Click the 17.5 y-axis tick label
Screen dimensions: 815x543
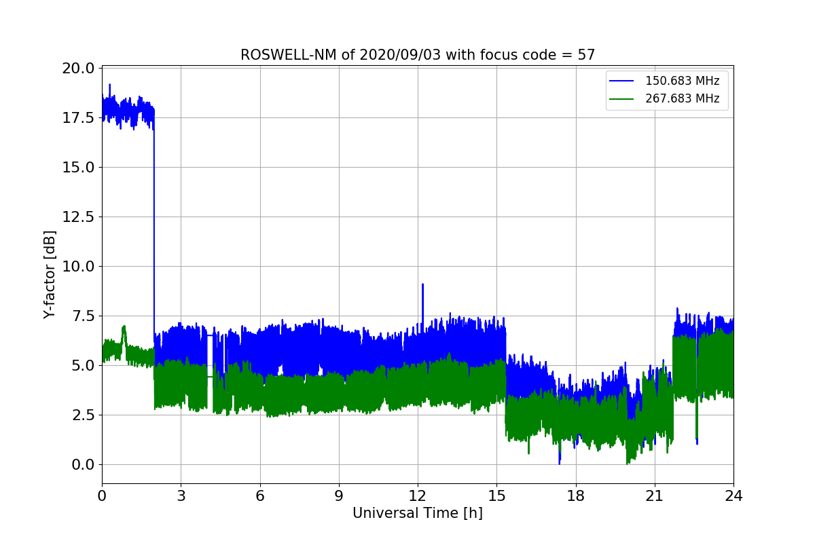coord(79,118)
